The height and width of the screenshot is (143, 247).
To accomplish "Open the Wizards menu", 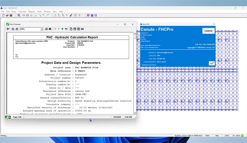I will pyautogui.click(x=47, y=12).
